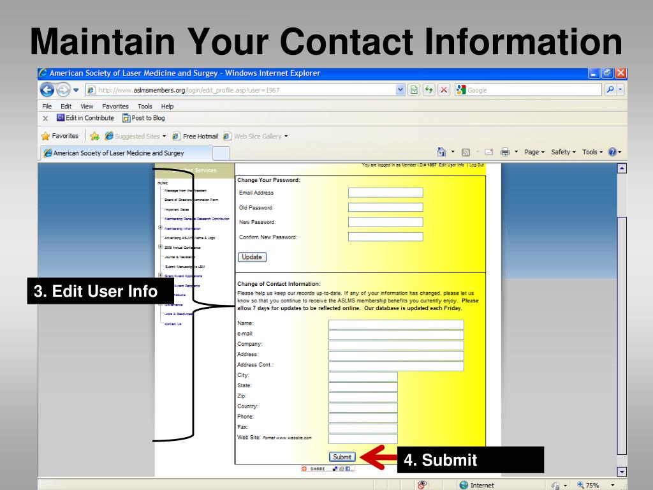Click the Share bookmark button below form

(327, 469)
